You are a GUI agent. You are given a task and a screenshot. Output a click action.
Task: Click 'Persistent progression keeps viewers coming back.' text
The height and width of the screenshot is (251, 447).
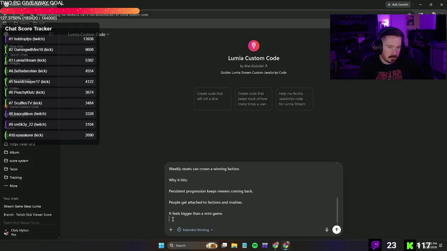tap(211, 191)
